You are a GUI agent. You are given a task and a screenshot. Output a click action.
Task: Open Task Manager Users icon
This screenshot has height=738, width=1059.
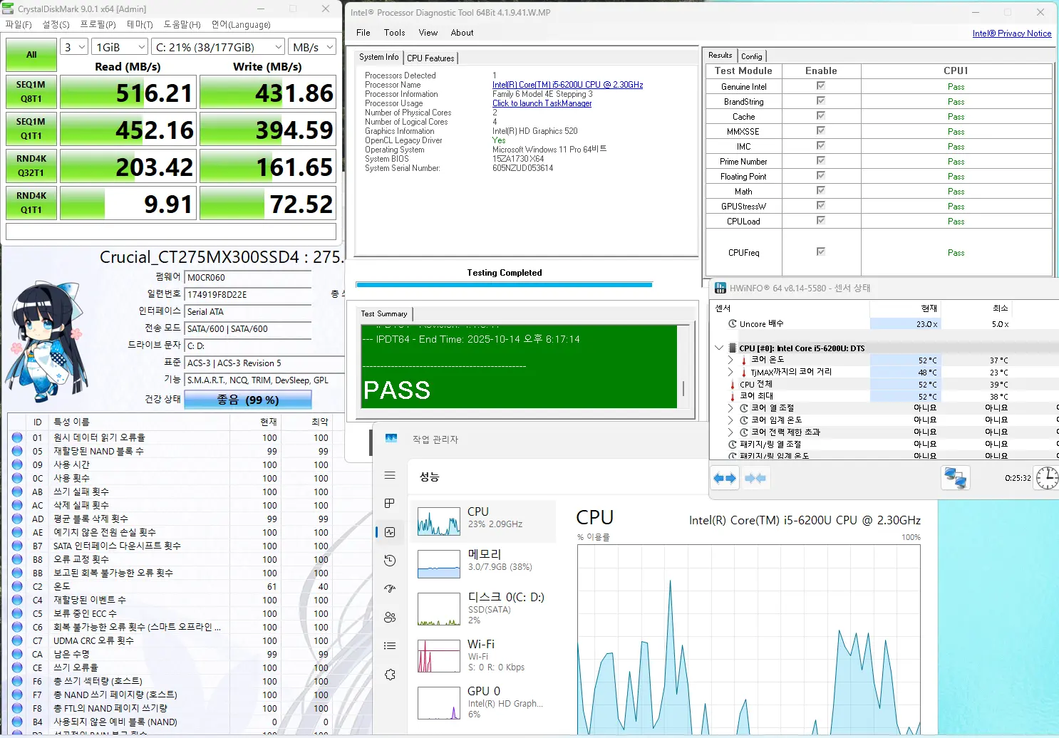pyautogui.click(x=390, y=618)
